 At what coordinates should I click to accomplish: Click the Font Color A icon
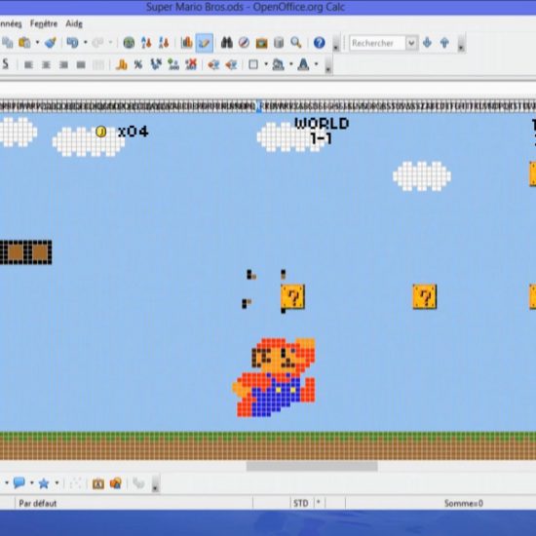pyautogui.click(x=303, y=64)
